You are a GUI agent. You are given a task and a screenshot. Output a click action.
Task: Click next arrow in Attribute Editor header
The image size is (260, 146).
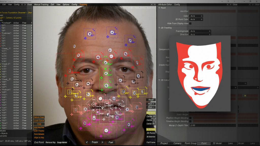tap(231, 5)
